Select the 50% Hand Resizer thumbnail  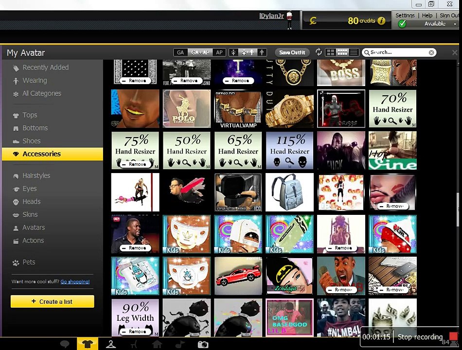click(187, 150)
